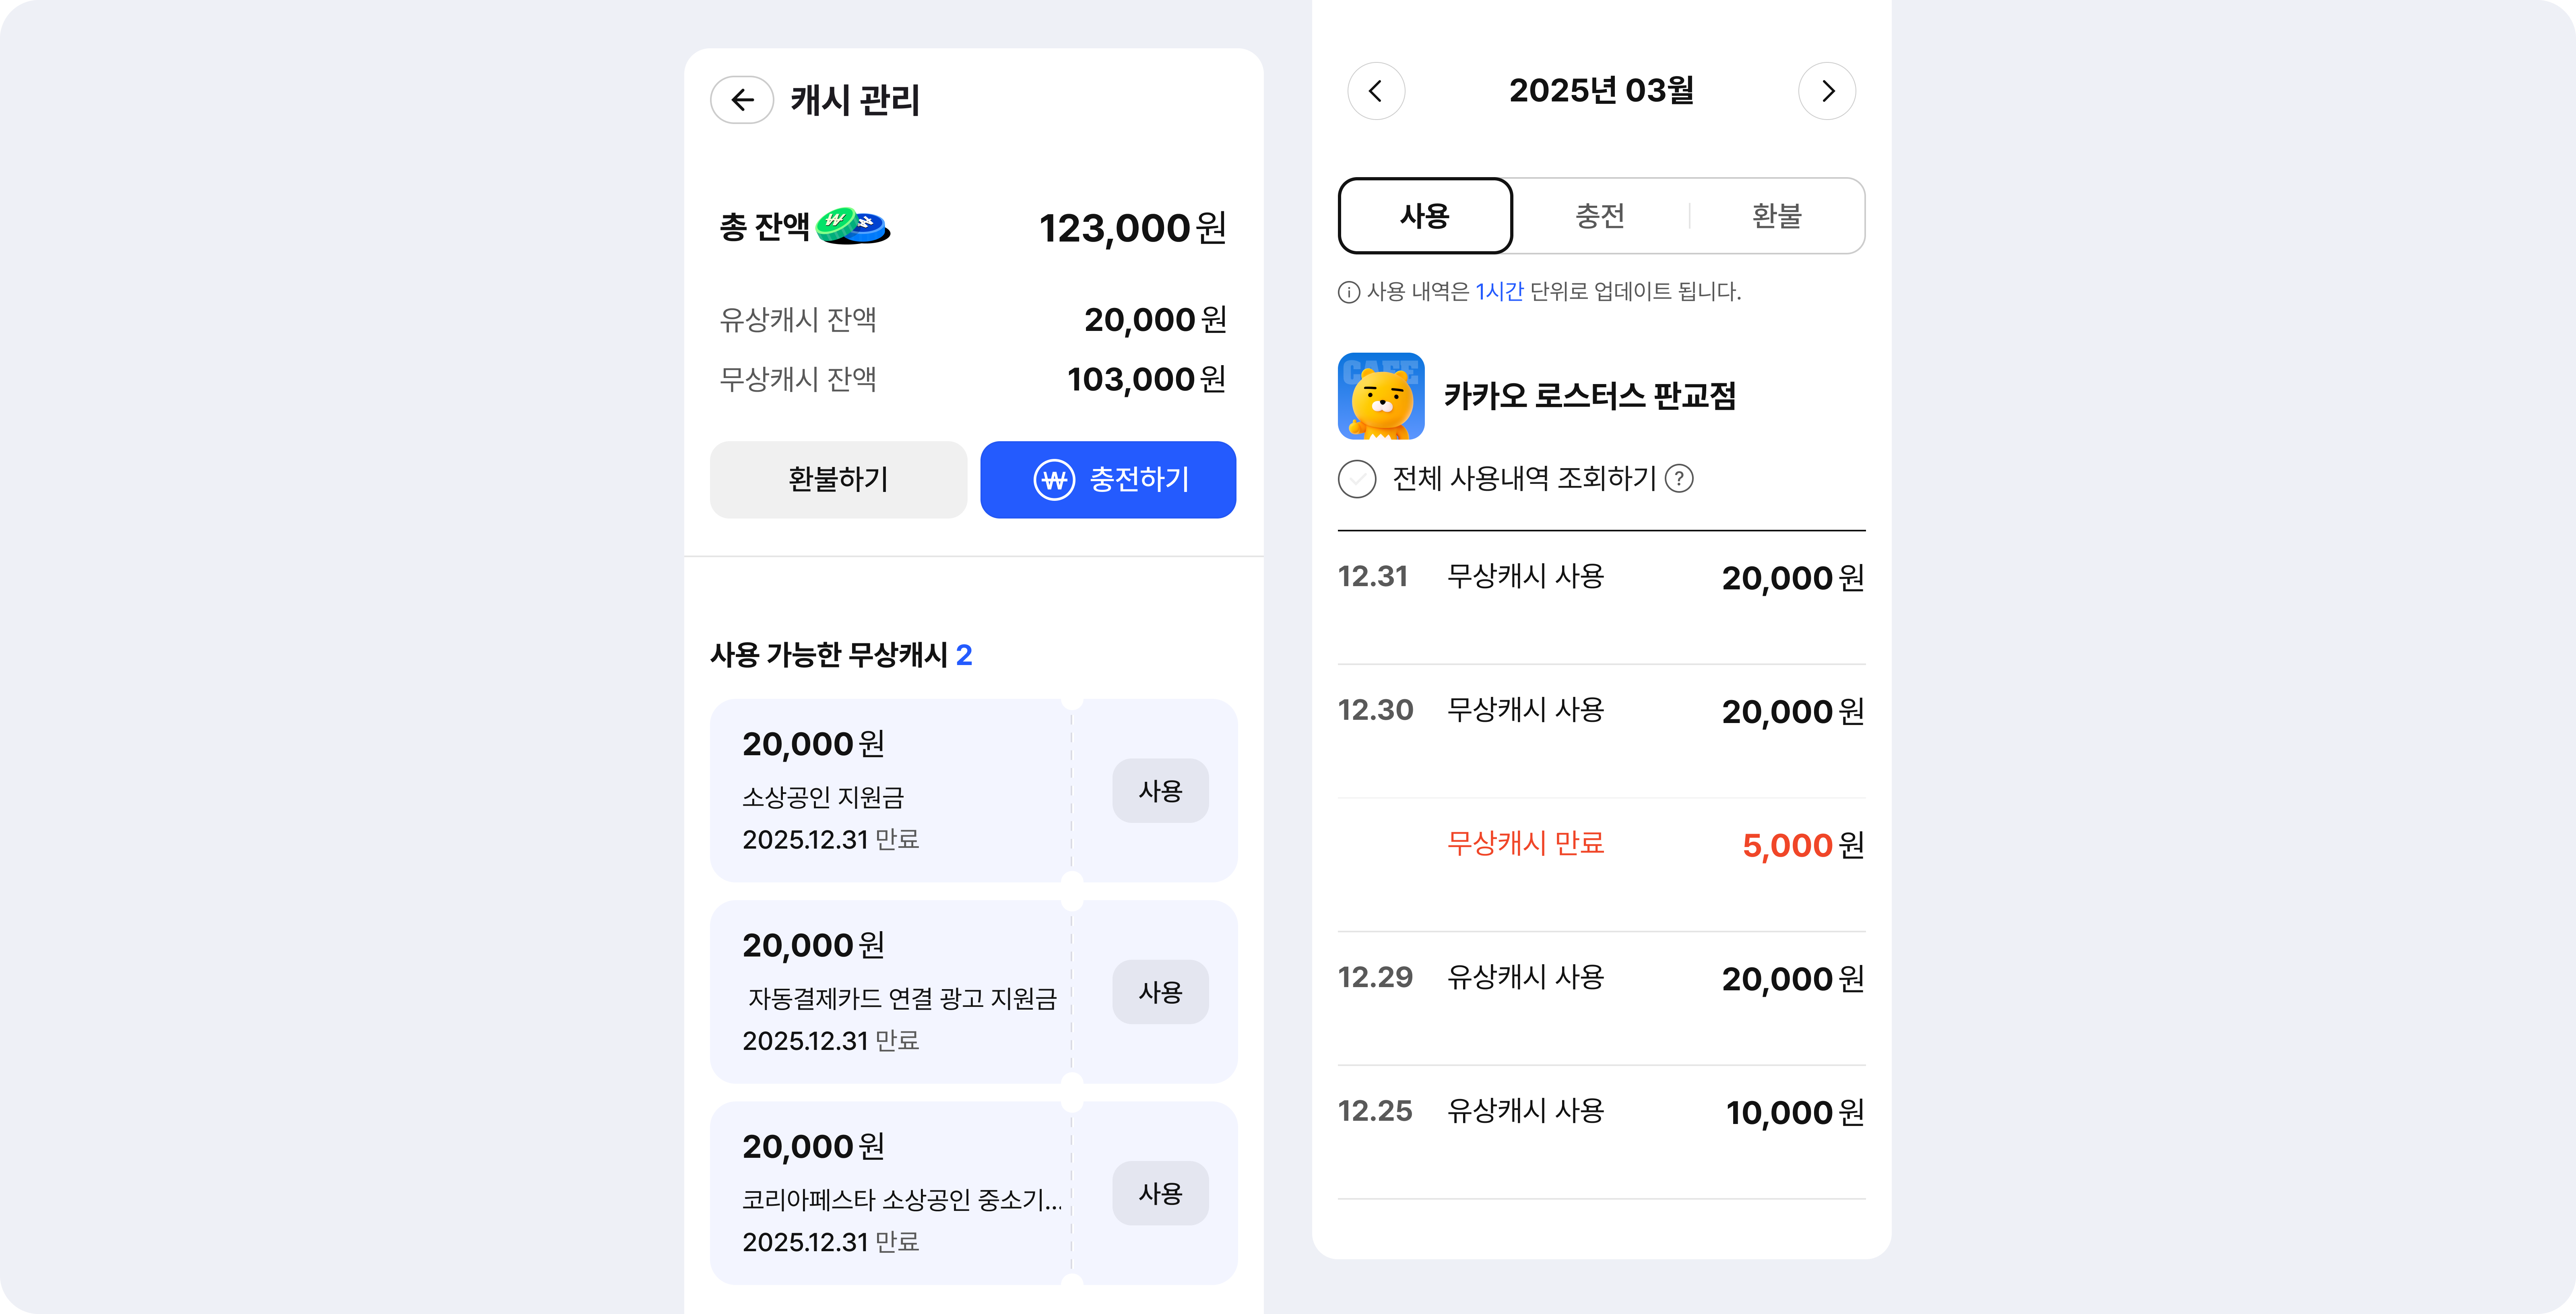Use the 코리아페스타 소상공인 coupon
Screen dimensions: 2576x1314
pos(1160,1193)
